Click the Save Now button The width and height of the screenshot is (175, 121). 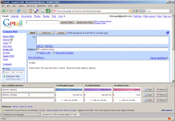click(x=46, y=33)
